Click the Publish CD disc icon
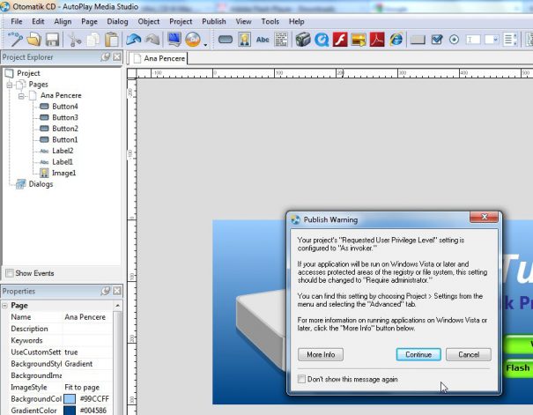Image resolution: width=533 pixels, height=415 pixels. (x=193, y=40)
